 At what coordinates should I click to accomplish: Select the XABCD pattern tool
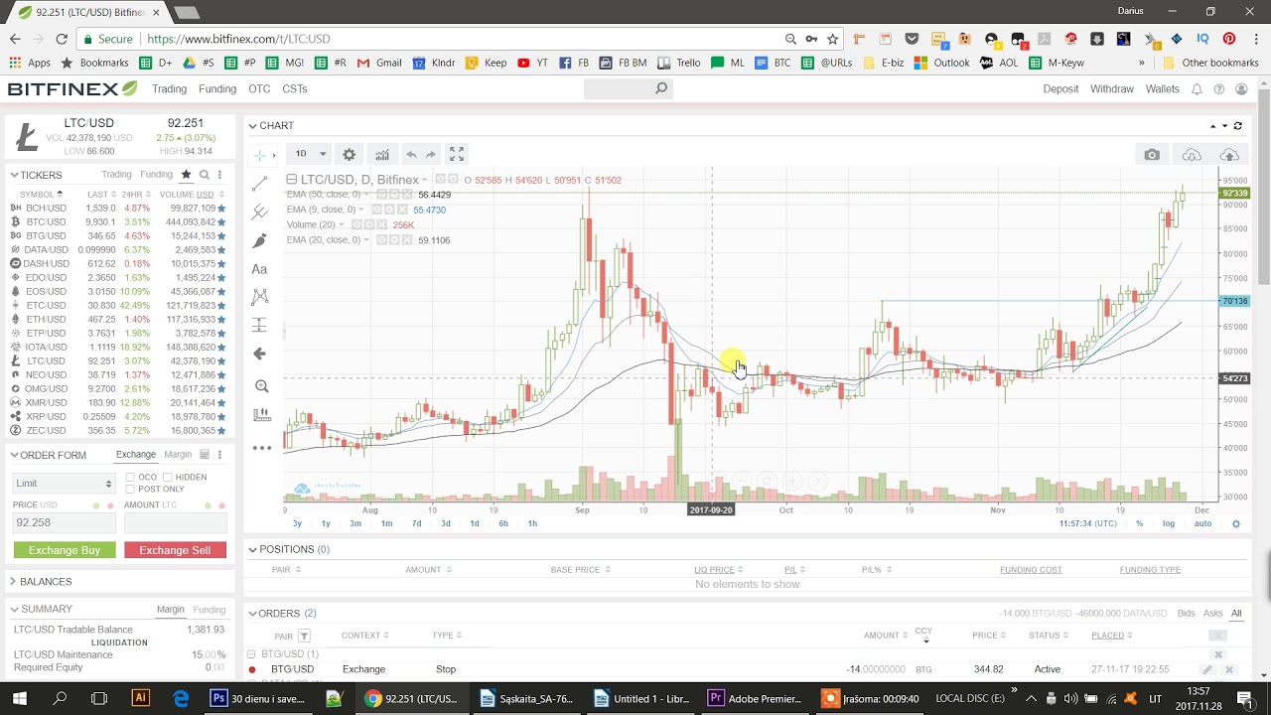pos(260,297)
